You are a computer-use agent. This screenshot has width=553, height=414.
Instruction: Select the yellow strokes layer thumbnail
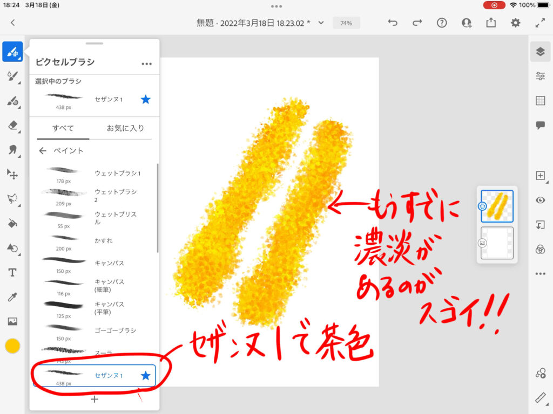[x=497, y=206]
